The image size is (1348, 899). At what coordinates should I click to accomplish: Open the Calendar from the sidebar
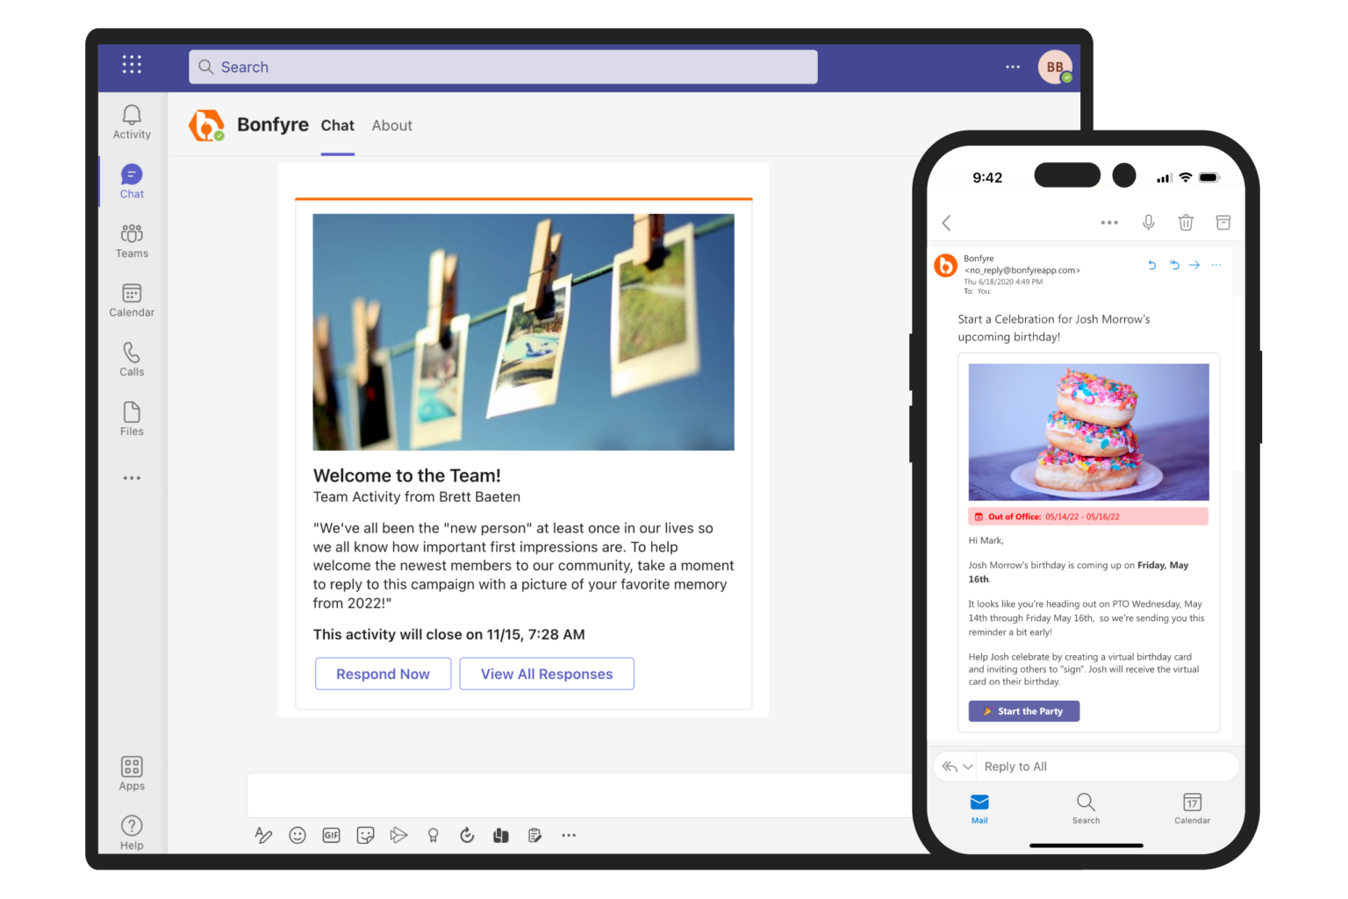click(x=131, y=299)
